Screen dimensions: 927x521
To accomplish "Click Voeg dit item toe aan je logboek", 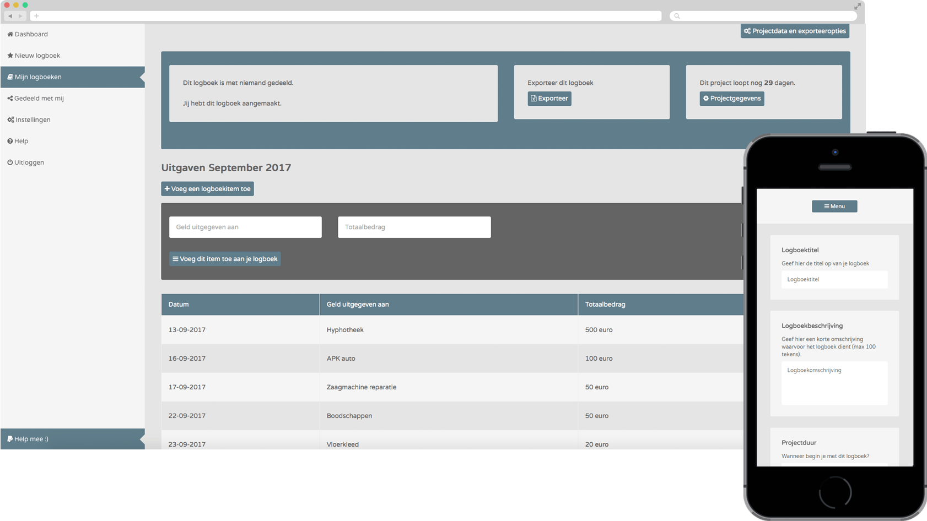I will click(225, 259).
